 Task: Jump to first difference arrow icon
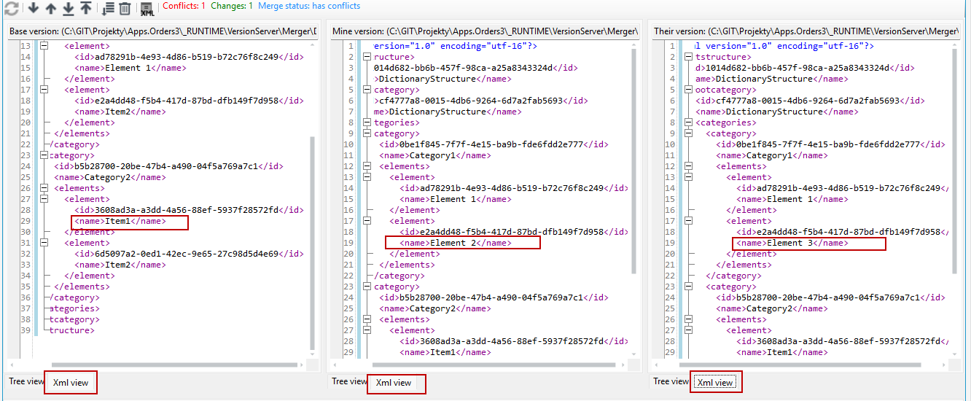pyautogui.click(x=85, y=9)
